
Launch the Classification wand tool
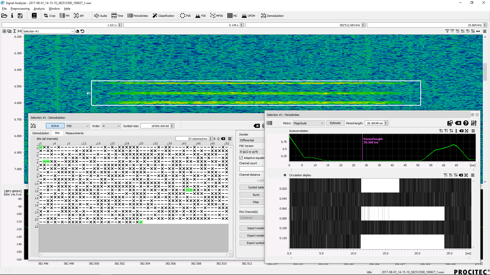tap(163, 16)
